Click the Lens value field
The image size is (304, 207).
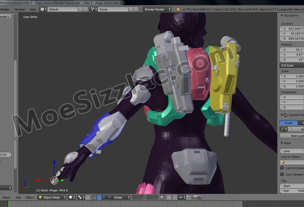[292, 151]
